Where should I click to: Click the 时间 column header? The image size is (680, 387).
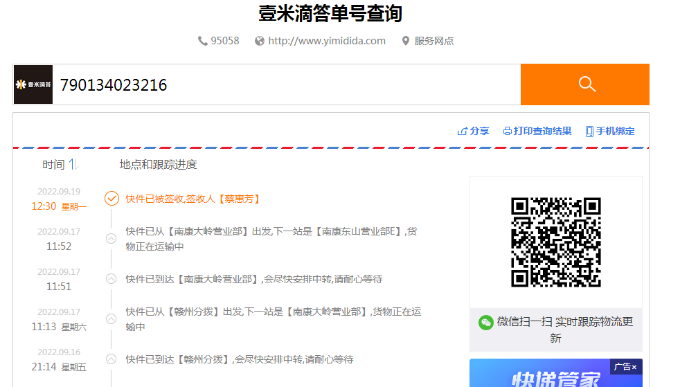[53, 165]
